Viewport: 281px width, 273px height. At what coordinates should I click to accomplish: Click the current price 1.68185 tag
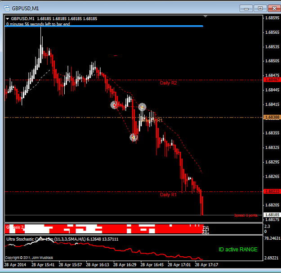pyautogui.click(x=272, y=215)
